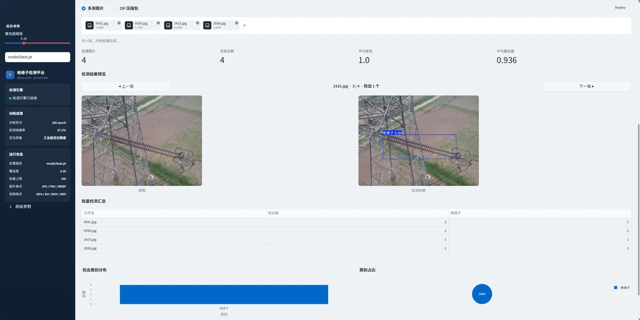The height and width of the screenshot is (320, 640).
Task: Go to next image with 下一张
Action: (586, 86)
